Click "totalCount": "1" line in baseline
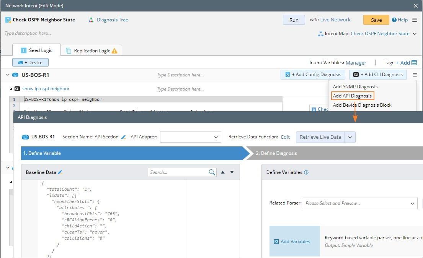The height and width of the screenshot is (258, 423). (x=69, y=189)
